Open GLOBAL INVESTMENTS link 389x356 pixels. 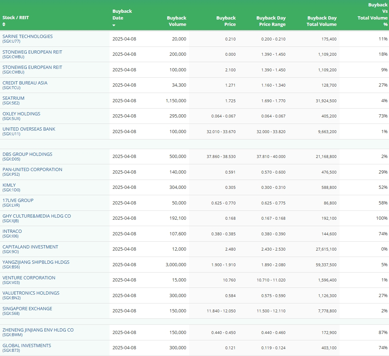pos(27,346)
